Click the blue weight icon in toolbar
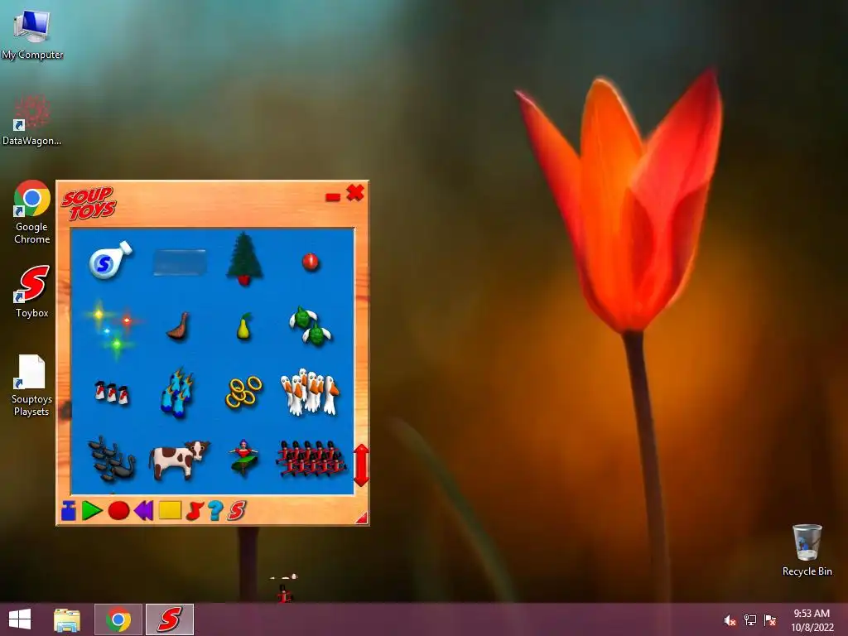This screenshot has width=848, height=636. click(x=69, y=510)
